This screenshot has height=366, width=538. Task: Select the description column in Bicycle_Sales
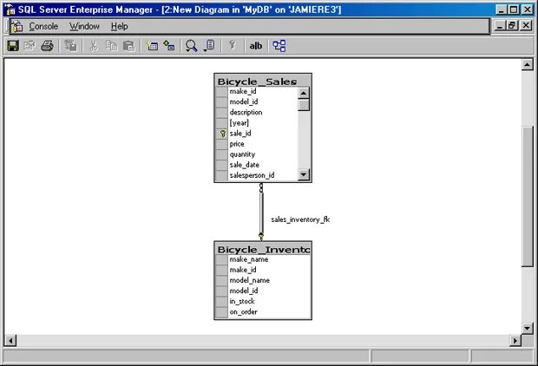(246, 112)
